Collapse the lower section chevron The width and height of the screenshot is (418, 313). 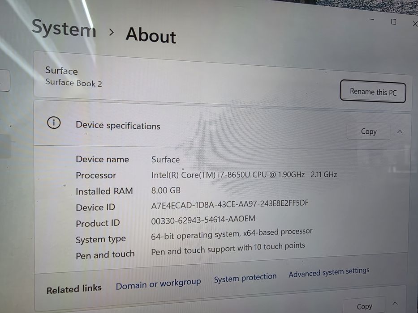pyautogui.click(x=395, y=303)
